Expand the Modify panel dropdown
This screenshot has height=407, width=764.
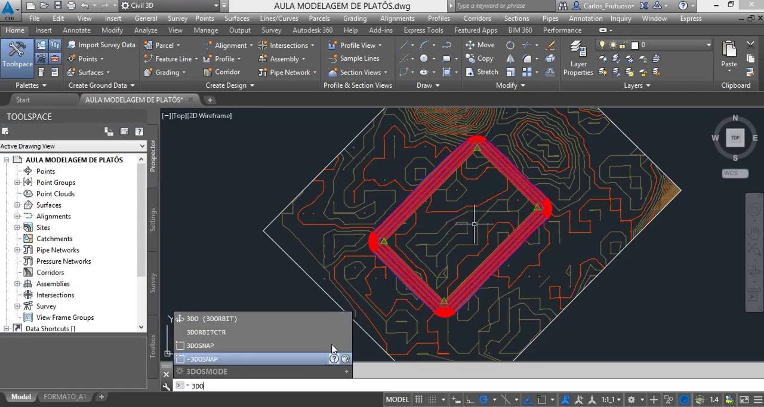[510, 85]
